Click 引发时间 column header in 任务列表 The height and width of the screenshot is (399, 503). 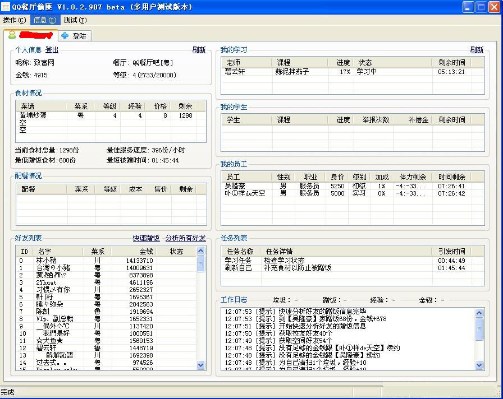coord(452,252)
